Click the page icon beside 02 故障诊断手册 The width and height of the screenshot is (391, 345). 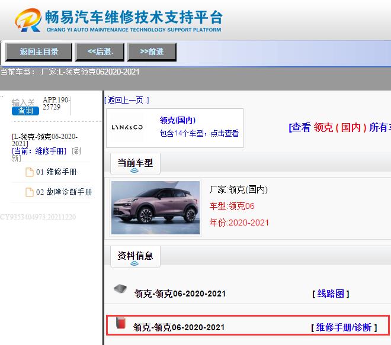29,192
